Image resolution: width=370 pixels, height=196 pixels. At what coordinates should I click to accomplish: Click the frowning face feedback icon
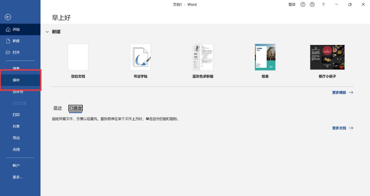312,4
